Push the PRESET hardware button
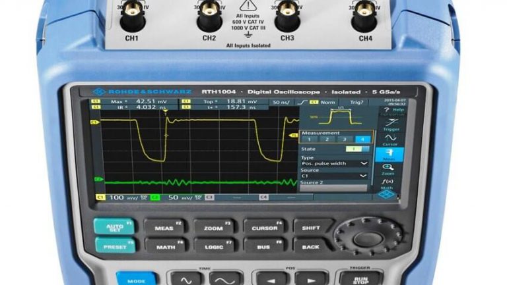Viewport: 507px width, 285px height. point(115,246)
